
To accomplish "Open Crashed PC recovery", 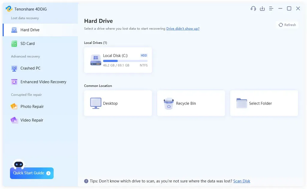I will pyautogui.click(x=40, y=68).
